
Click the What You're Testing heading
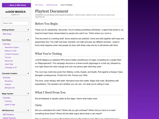(48, 54)
